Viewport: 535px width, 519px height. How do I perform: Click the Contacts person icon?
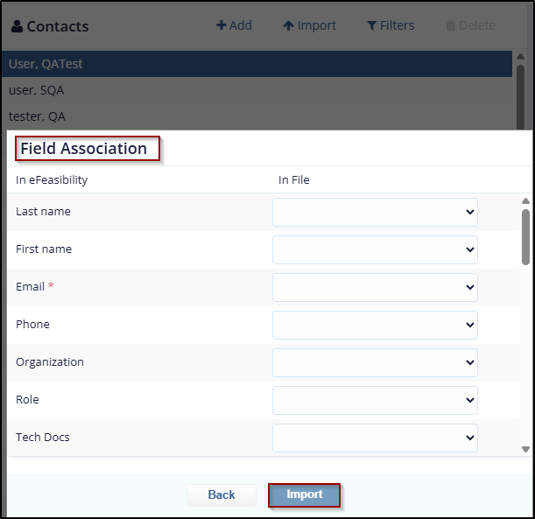(17, 26)
